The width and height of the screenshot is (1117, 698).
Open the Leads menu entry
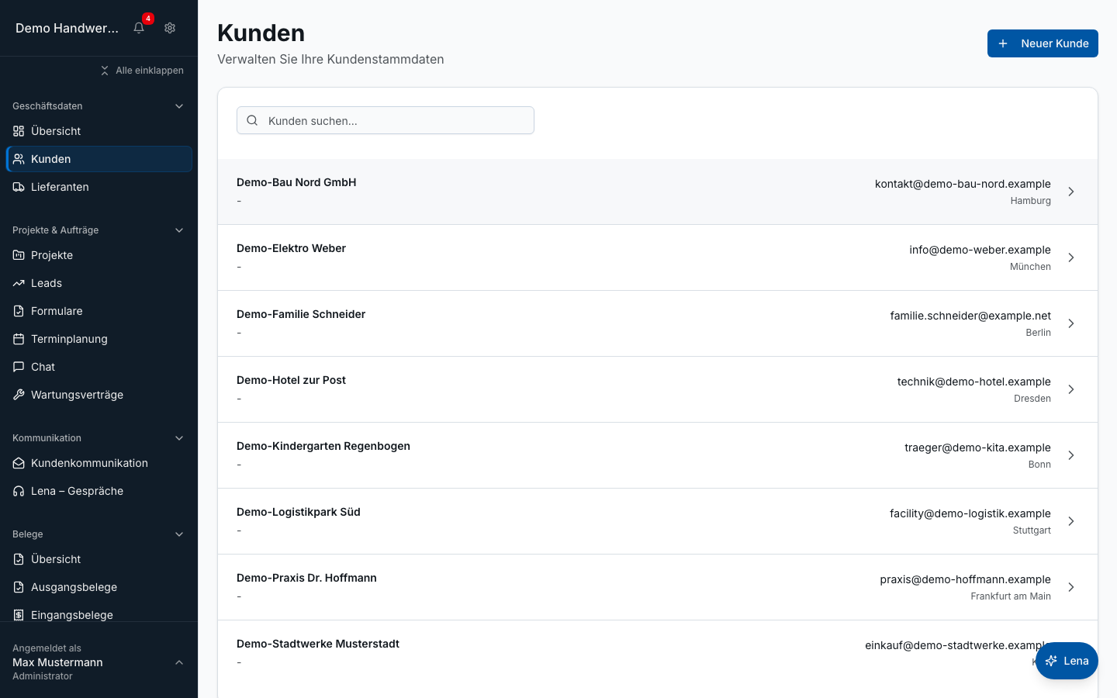[x=99, y=283]
